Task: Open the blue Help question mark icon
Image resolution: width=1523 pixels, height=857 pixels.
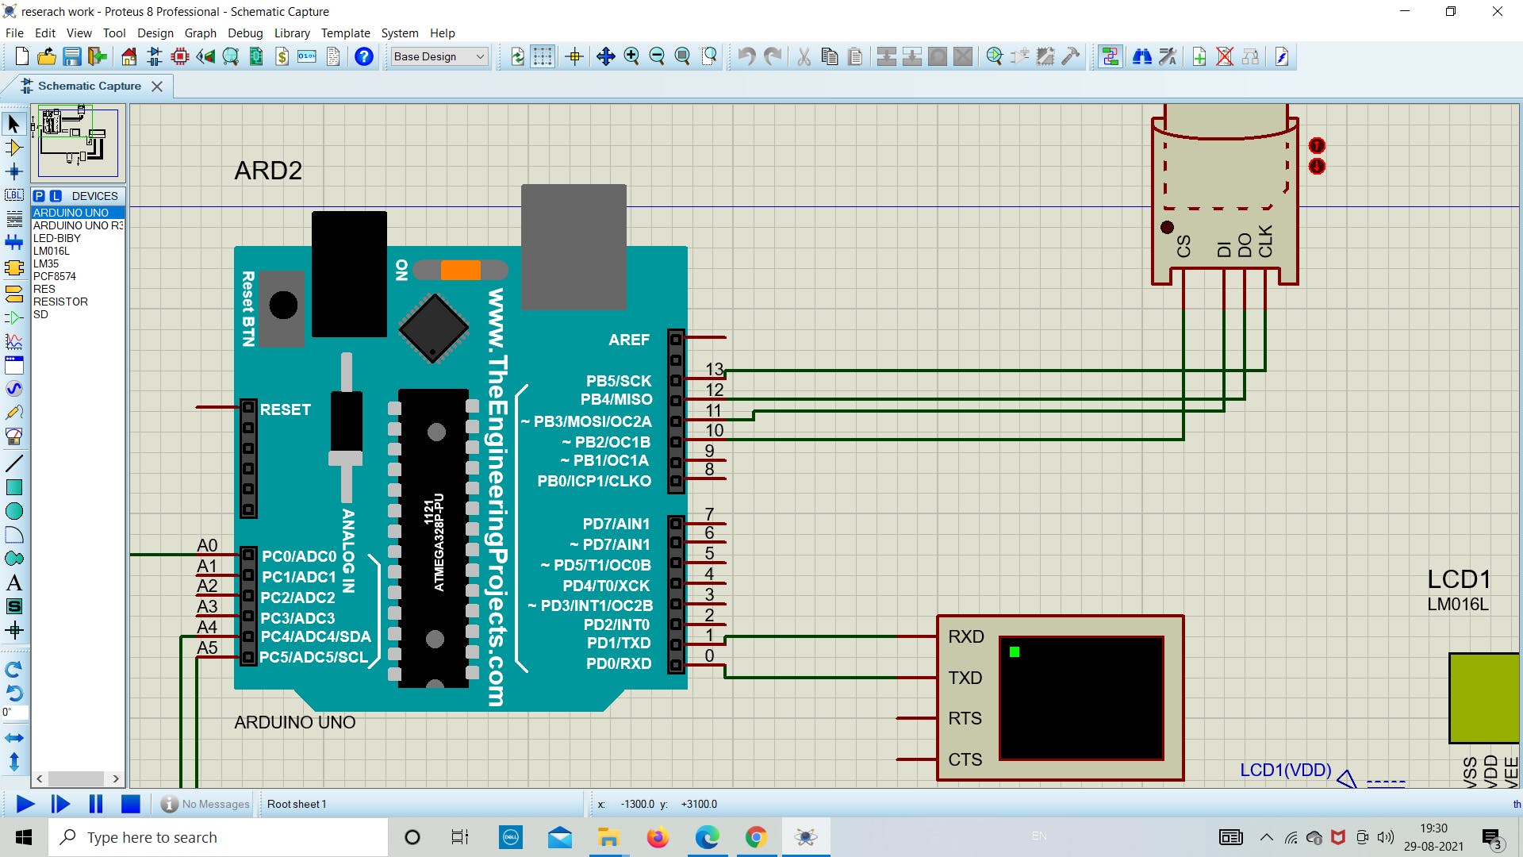Action: 364,56
